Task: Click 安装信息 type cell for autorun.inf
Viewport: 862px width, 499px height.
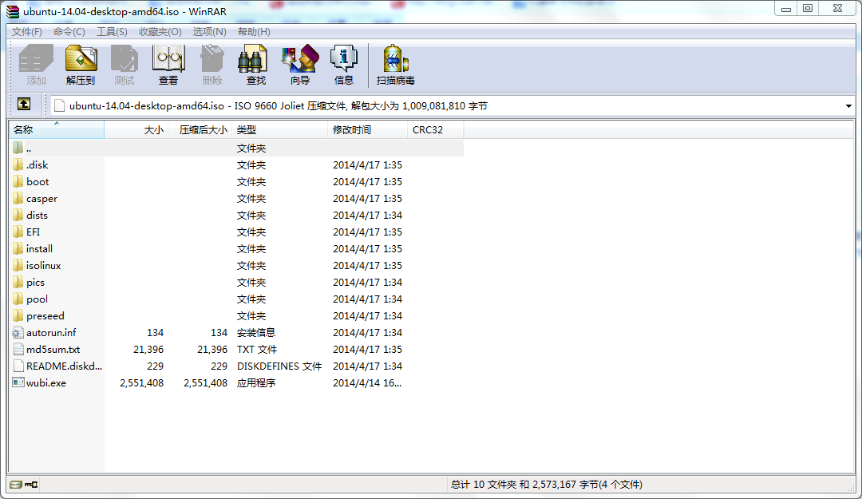Action: [256, 332]
